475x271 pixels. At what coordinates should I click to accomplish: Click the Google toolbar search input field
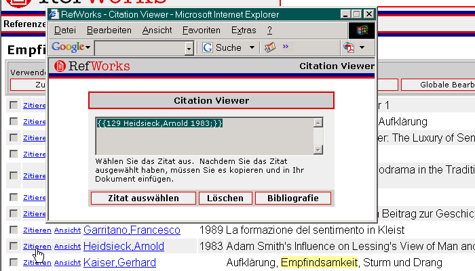click(140, 48)
